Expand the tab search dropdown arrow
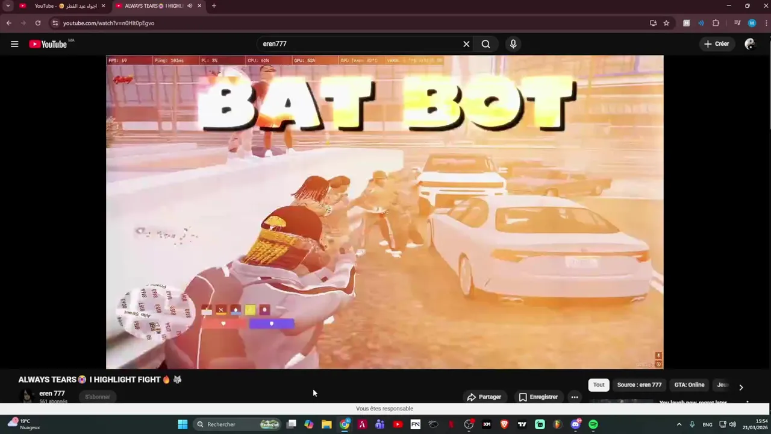Viewport: 771px width, 434px height. tap(8, 6)
